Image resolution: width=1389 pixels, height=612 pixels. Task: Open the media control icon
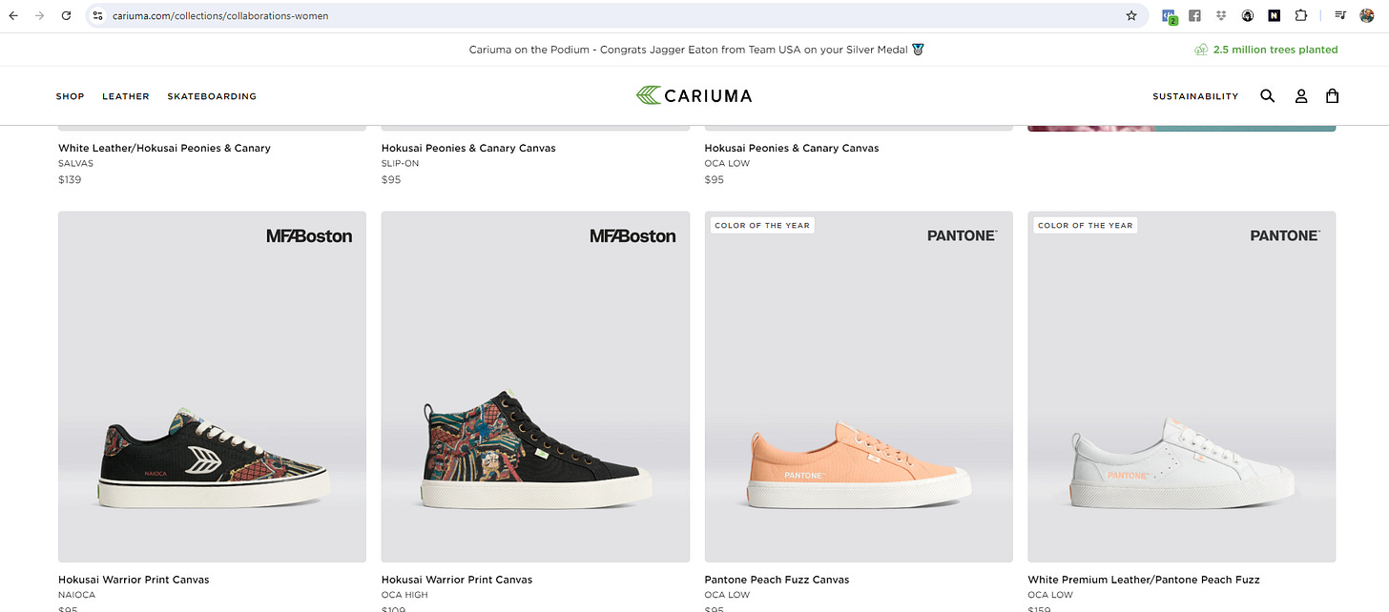[x=1340, y=15]
